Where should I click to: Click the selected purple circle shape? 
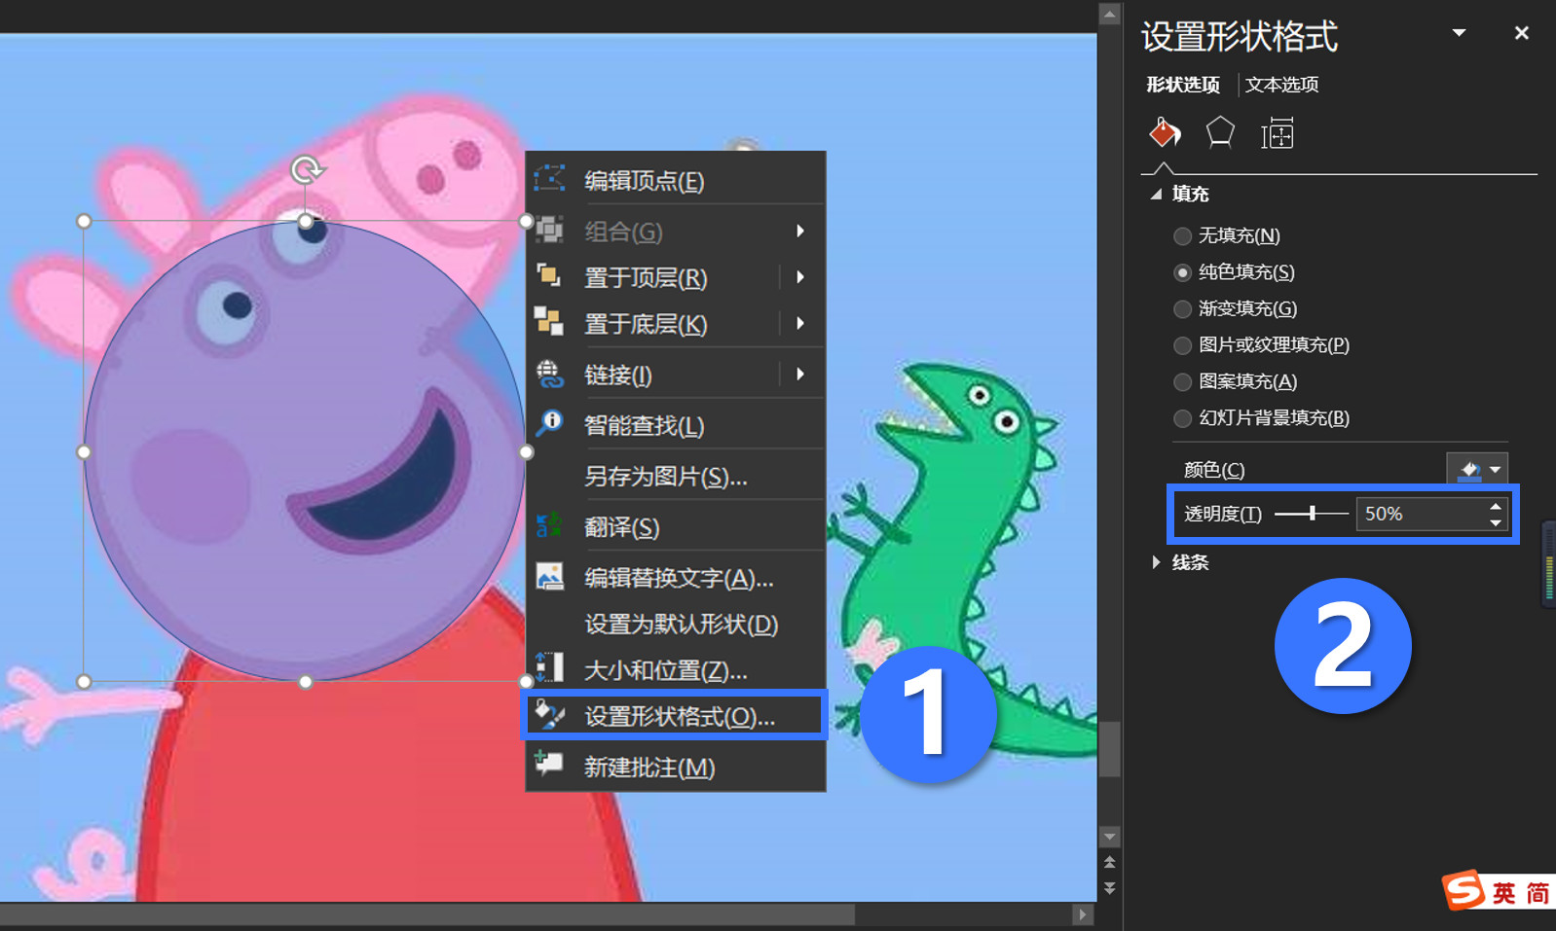tap(305, 451)
